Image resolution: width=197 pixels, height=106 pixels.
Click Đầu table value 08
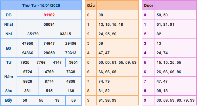(x=101, y=15)
